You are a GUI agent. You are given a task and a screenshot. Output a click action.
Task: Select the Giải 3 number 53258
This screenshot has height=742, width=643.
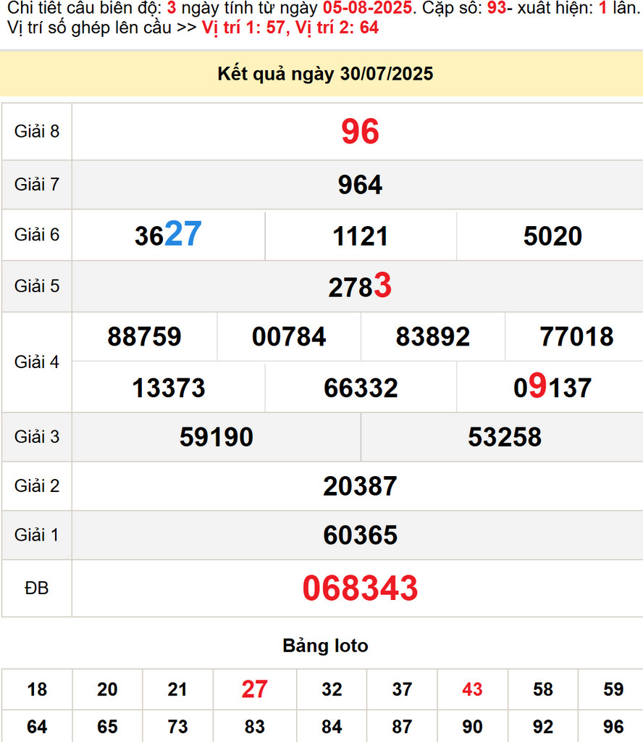click(505, 437)
